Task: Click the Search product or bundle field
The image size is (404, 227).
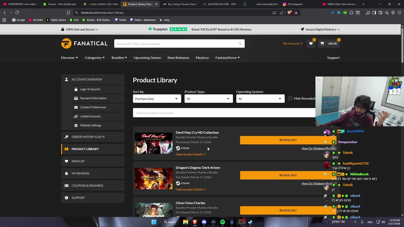Action: (x=224, y=113)
